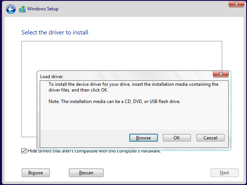Click the "Select the driver to install" heading
This screenshot has height=185, width=247.
55,33
